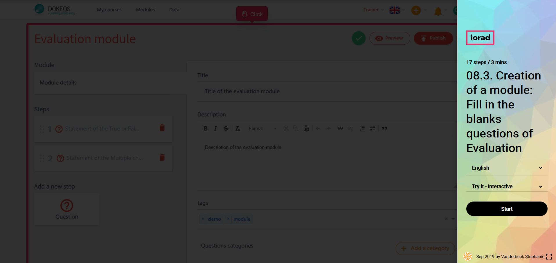The image size is (556, 263).
Task: Click the block quote icon
Action: (384, 128)
